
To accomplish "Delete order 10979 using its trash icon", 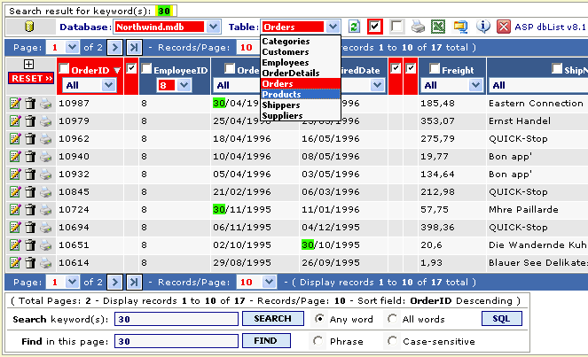I will click(29, 121).
